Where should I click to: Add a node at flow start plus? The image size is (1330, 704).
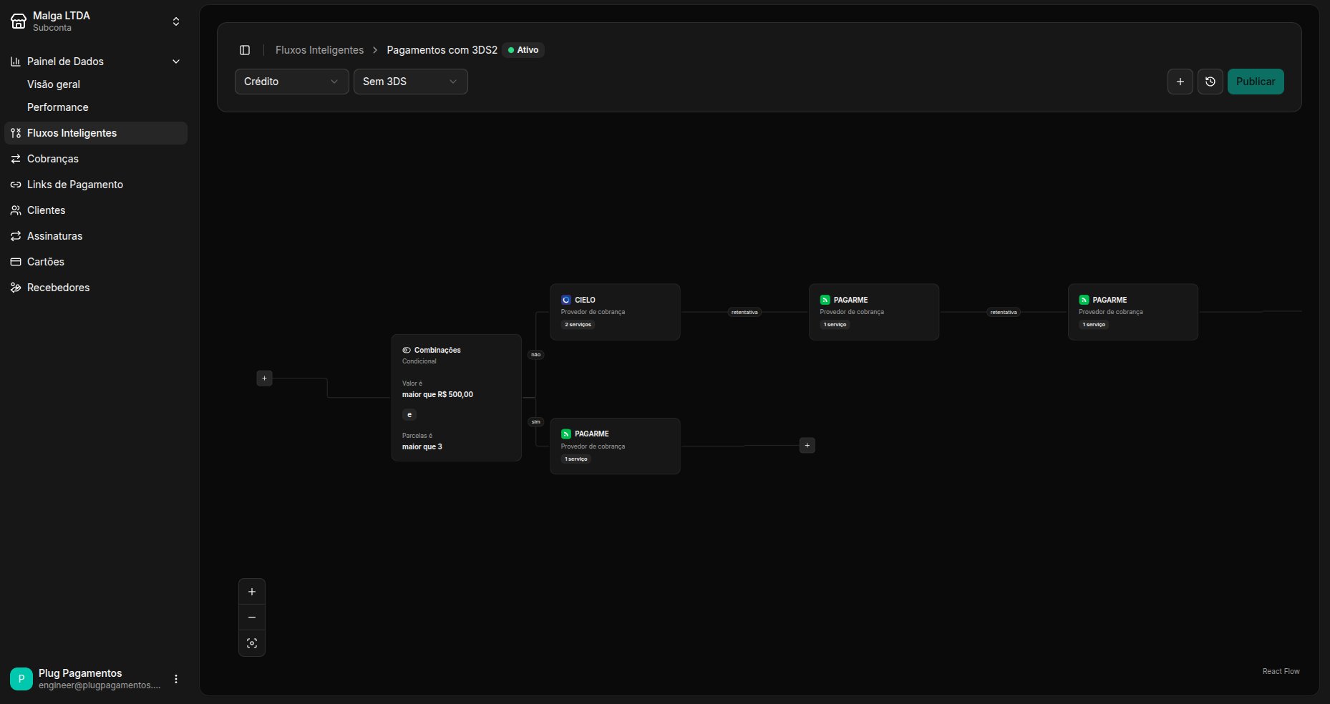264,378
